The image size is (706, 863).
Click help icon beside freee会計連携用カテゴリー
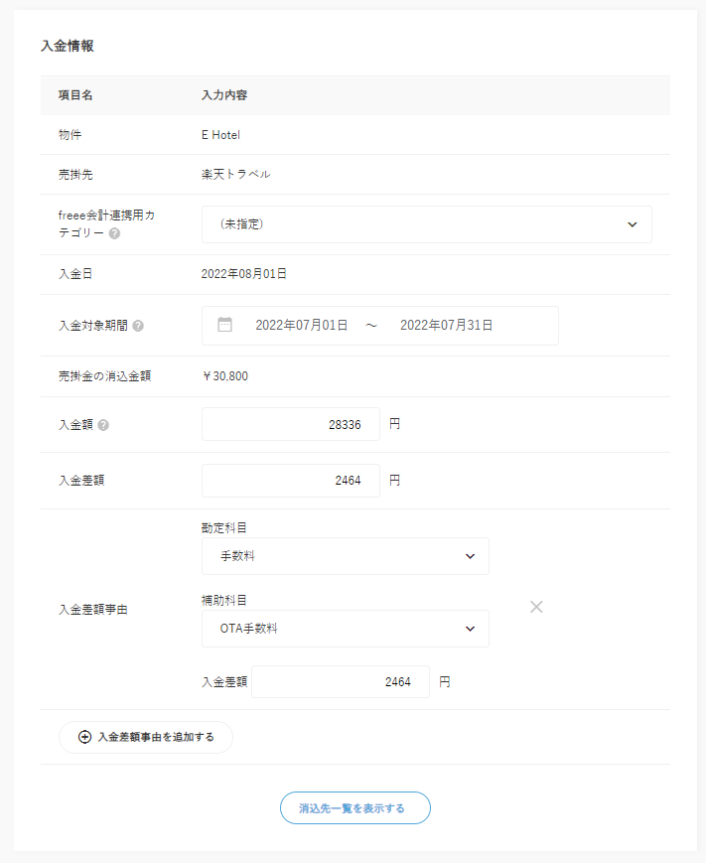(x=115, y=234)
